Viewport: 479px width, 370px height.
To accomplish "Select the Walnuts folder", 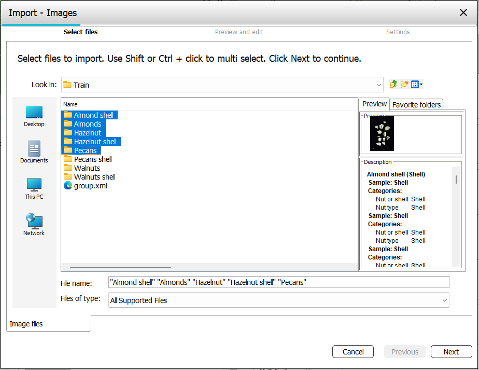I will 87,168.
